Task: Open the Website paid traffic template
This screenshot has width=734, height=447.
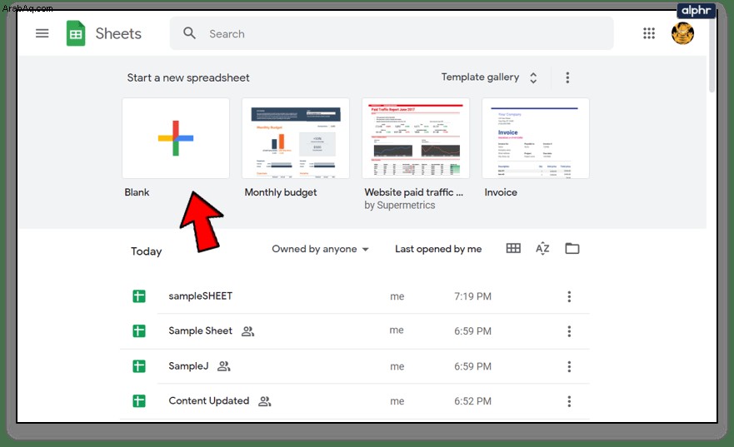Action: pos(415,138)
